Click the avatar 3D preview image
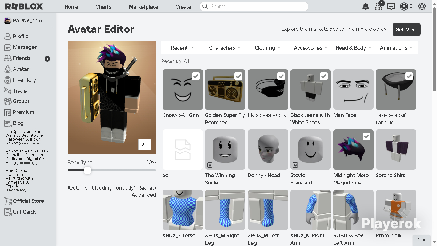 pyautogui.click(x=112, y=98)
